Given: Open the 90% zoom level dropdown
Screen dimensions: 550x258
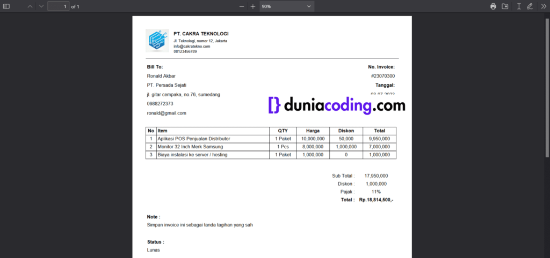Looking at the screenshot, I should [287, 6].
